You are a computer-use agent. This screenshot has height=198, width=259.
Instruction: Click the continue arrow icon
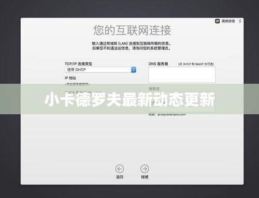pyautogui.click(x=145, y=169)
